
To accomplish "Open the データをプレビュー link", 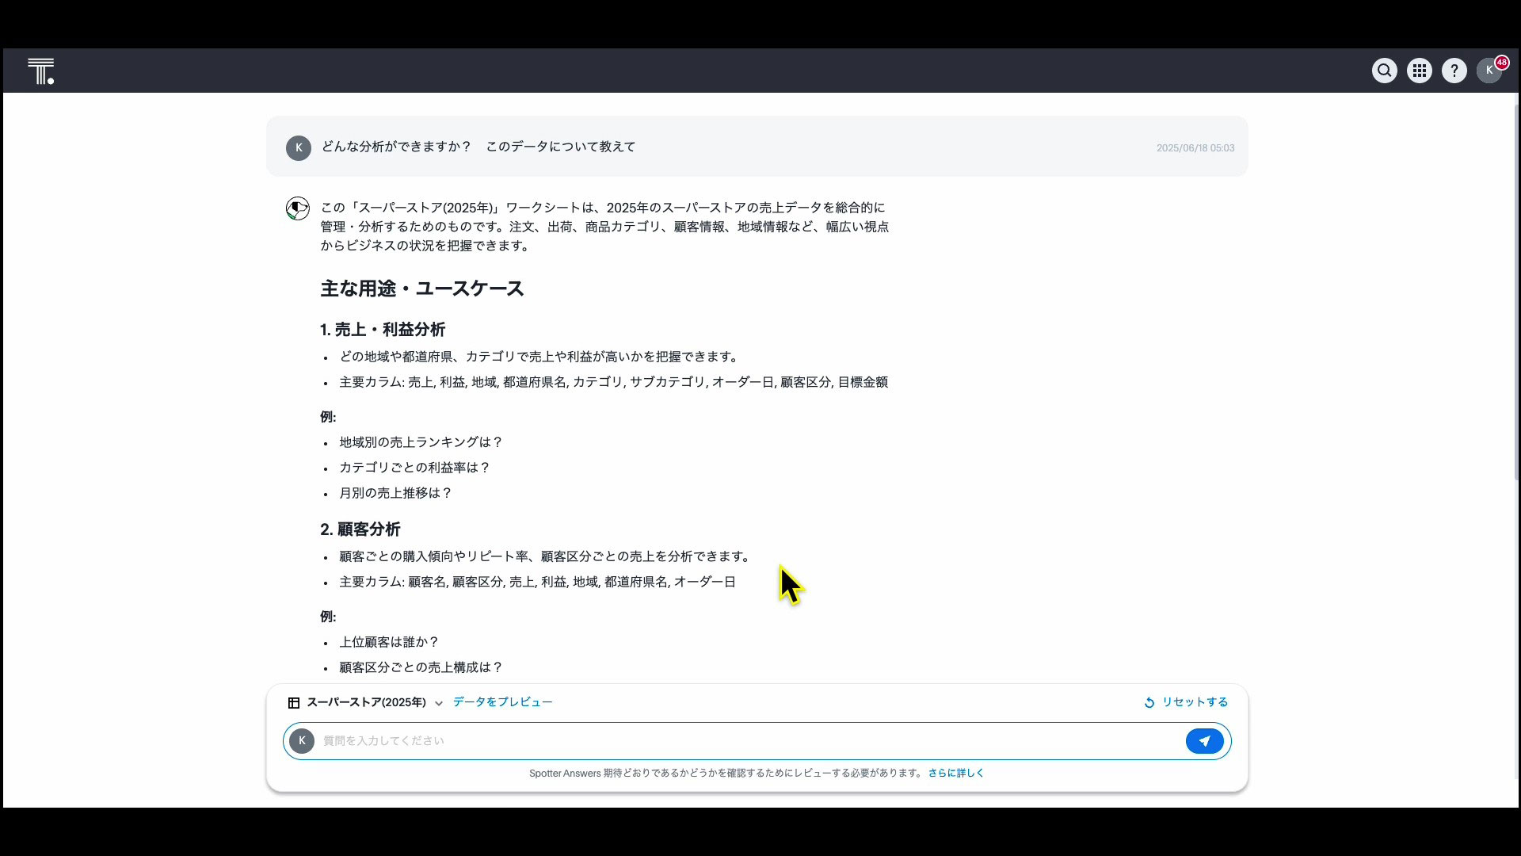I will [x=502, y=702].
